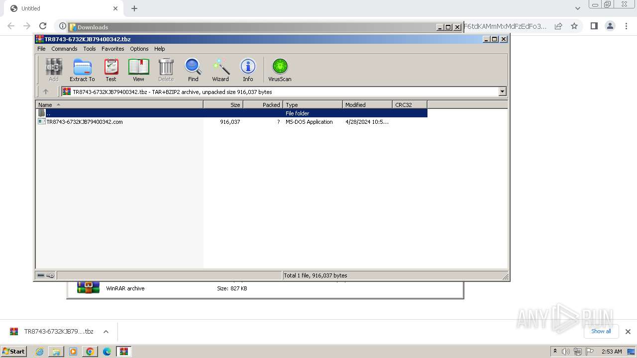Click the site info icon in address bar
Viewport: 637px width, 358px height.
63,26
